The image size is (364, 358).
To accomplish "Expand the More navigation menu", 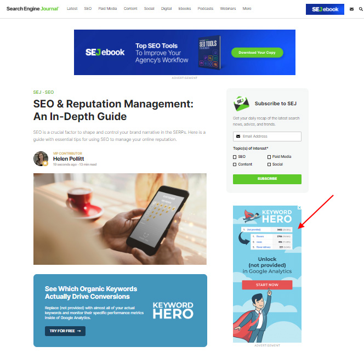I will [247, 9].
